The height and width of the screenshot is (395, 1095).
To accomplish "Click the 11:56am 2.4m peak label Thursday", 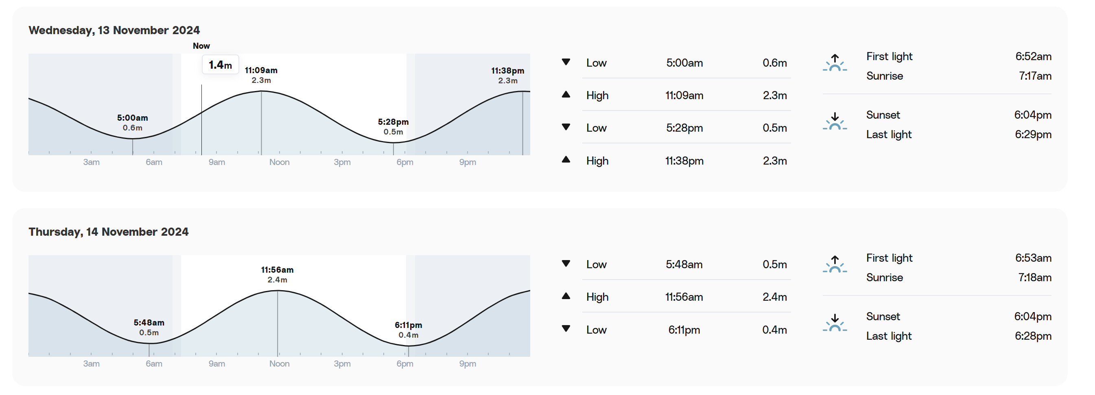I will point(277,274).
